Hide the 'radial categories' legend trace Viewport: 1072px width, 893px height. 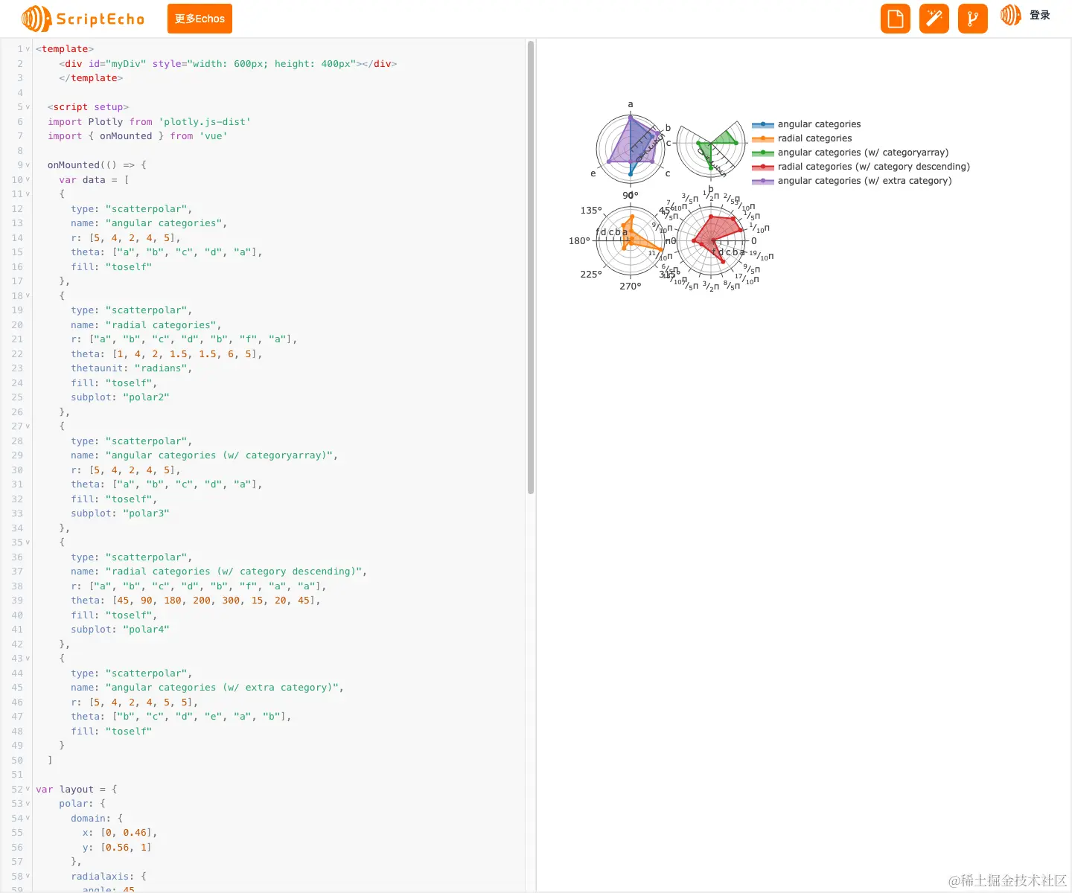click(802, 138)
